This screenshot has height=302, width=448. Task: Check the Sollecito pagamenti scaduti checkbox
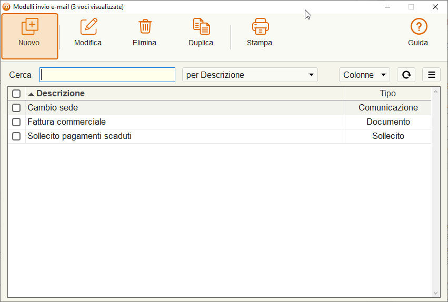point(16,136)
